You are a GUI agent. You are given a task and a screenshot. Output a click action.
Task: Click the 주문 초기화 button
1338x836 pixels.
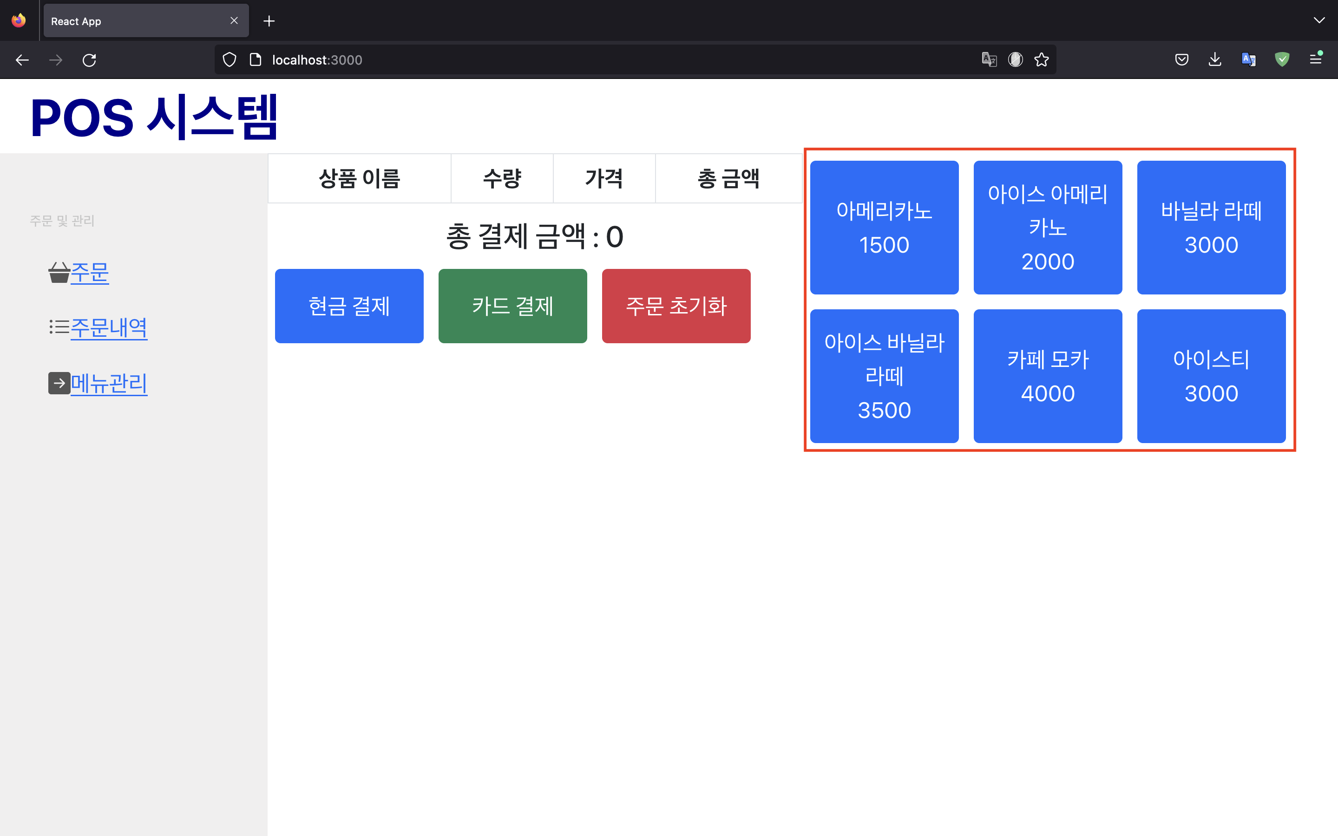coord(676,307)
